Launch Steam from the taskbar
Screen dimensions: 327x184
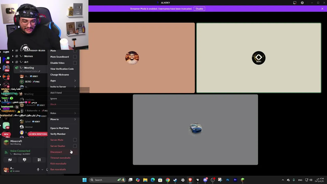coord(175,180)
